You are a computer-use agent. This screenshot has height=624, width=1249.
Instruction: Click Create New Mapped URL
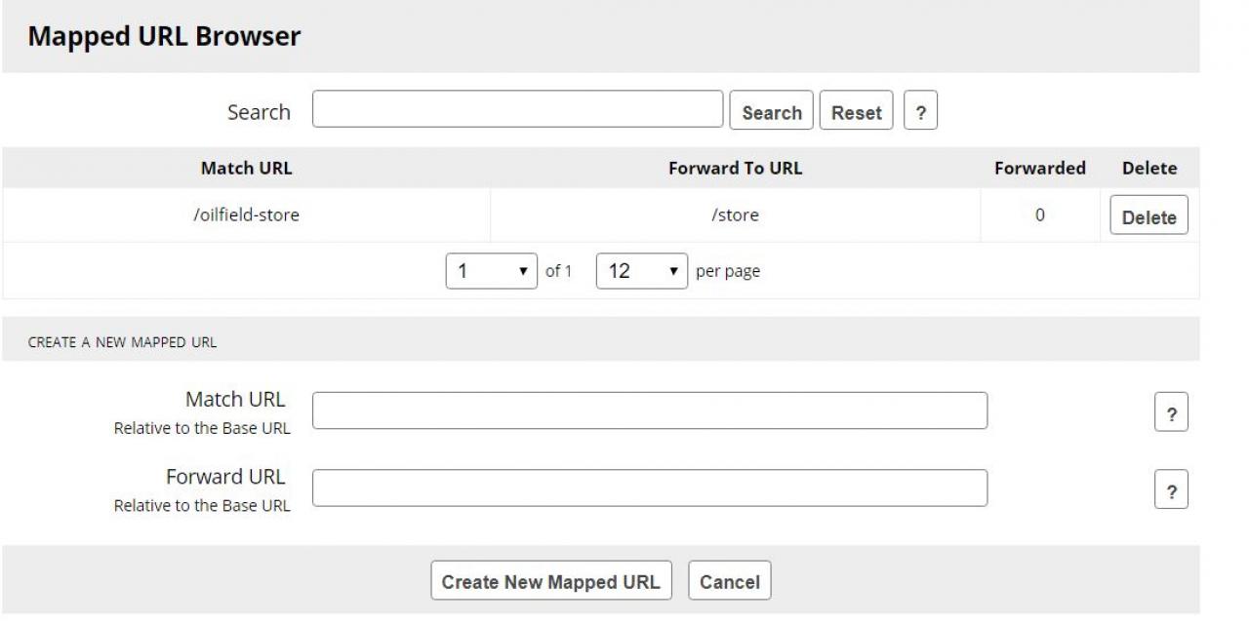point(550,582)
